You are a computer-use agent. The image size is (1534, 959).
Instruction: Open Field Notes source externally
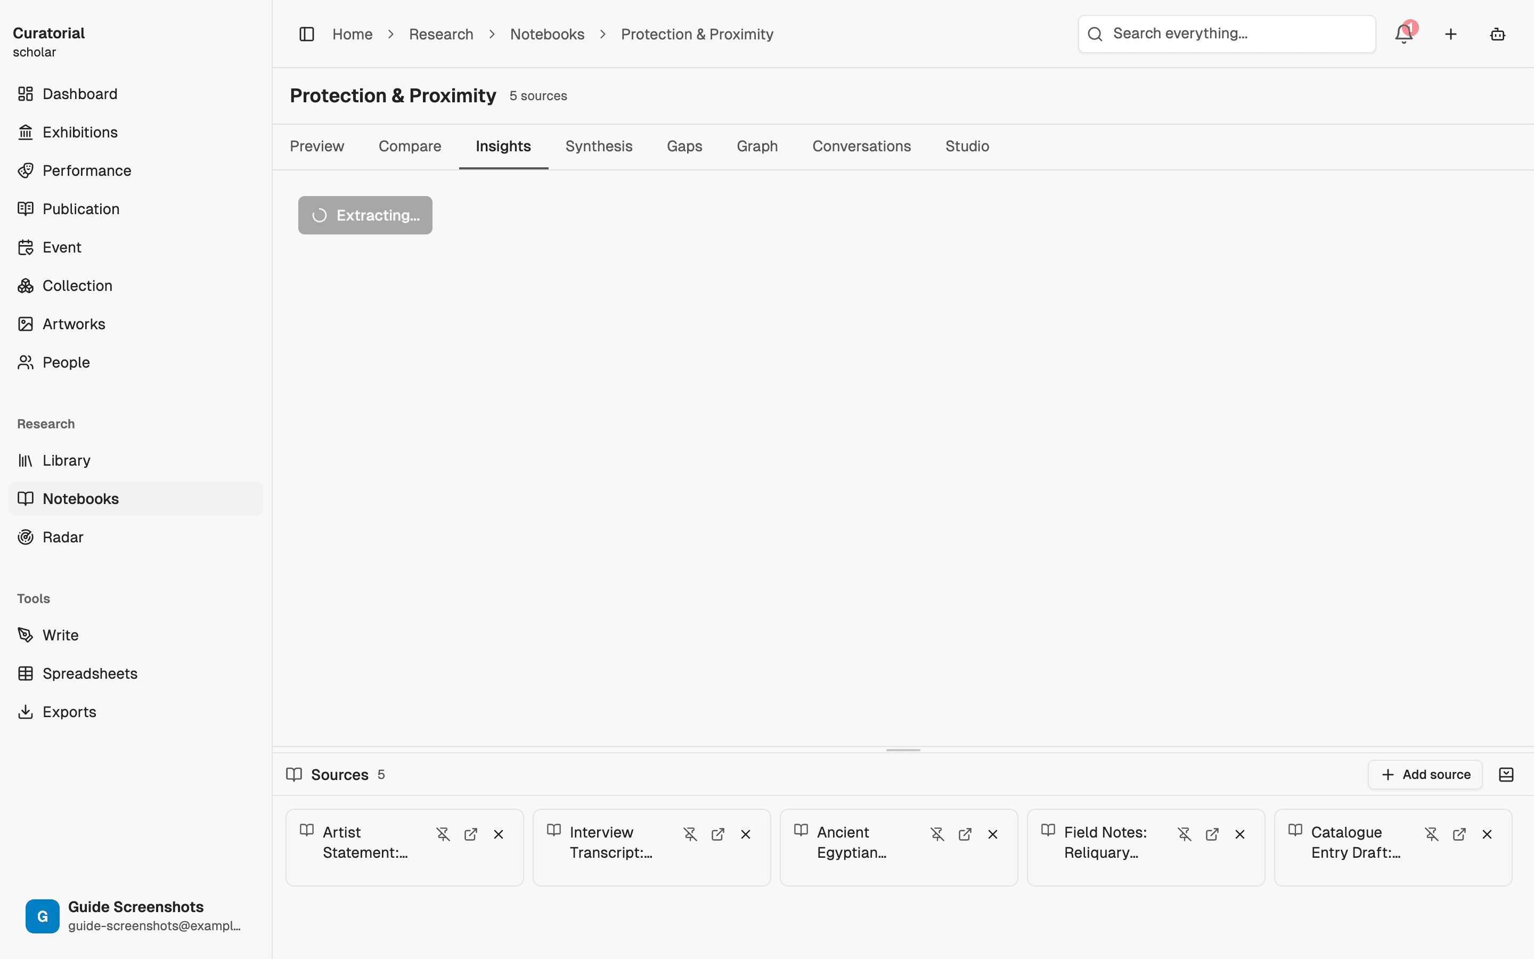click(1213, 834)
